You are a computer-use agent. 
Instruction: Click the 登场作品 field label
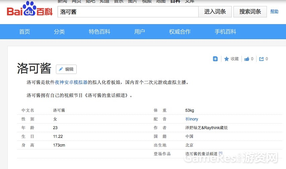162,154
